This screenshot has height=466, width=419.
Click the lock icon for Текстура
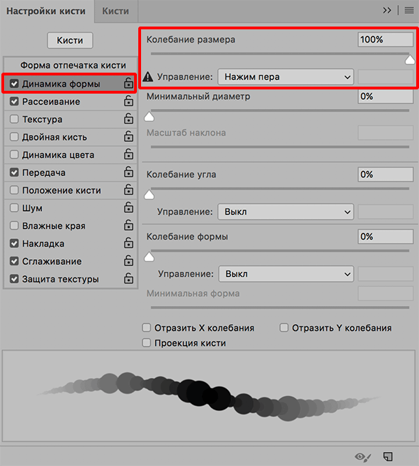pos(128,119)
